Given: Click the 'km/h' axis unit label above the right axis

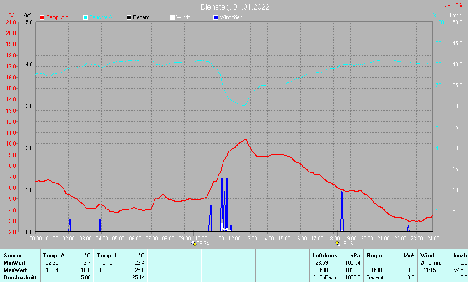Looking at the screenshot, I should coord(456,15).
